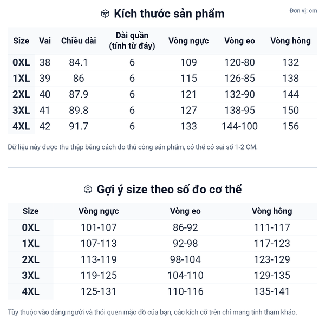Click the box icon beside Kích thước sản phẩm

coord(105,14)
